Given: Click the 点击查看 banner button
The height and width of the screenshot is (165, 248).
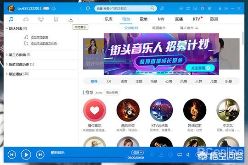Looking at the screenshot, I should click(200, 68).
